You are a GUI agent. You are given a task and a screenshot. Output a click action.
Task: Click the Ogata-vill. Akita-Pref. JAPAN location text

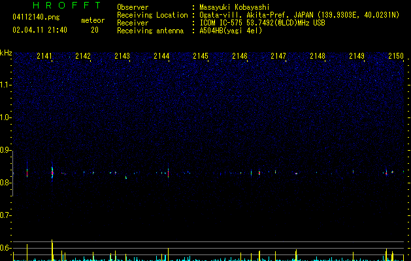(299, 15)
